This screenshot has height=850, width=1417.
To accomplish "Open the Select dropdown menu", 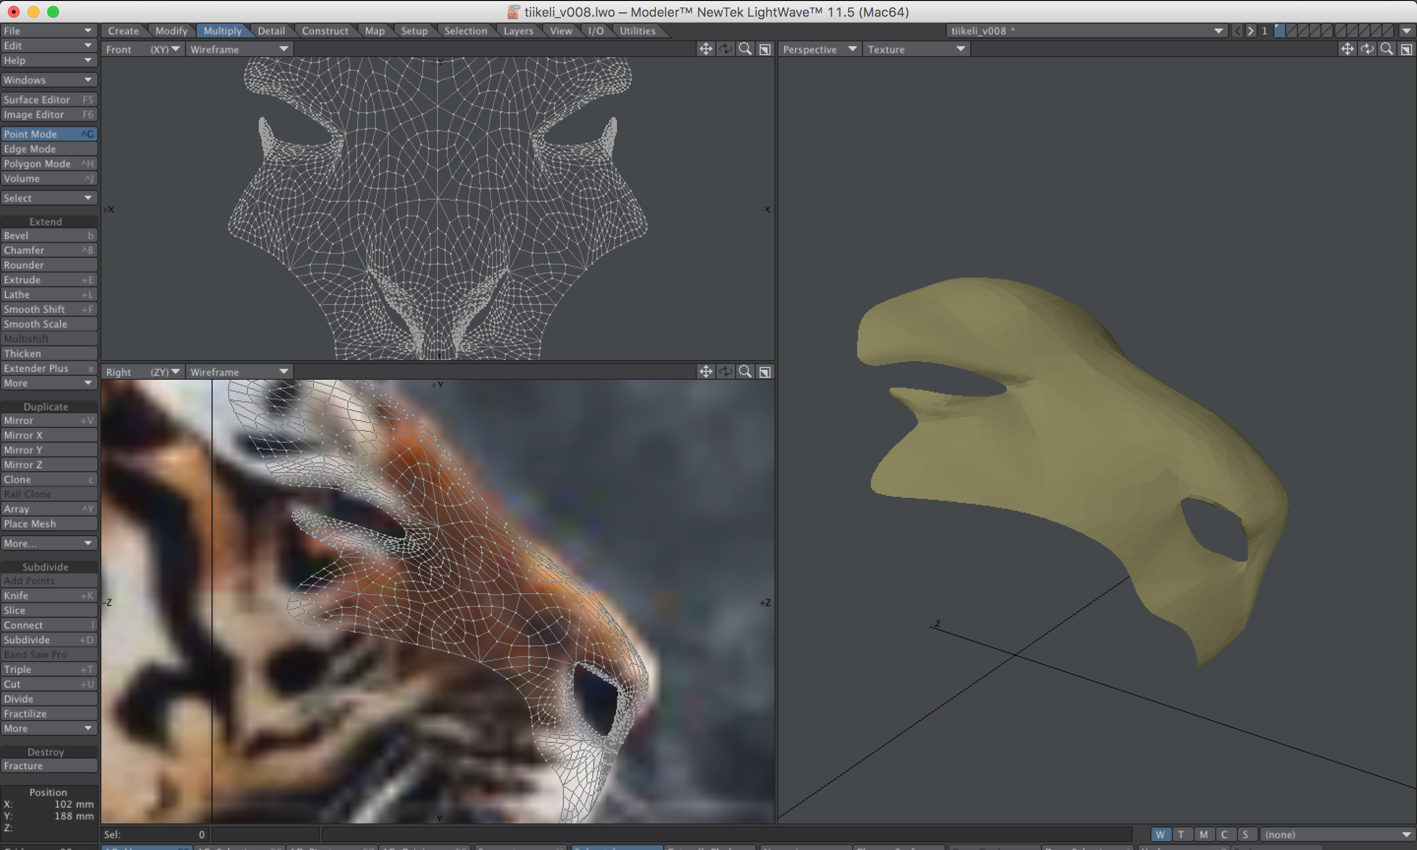I will 49,198.
